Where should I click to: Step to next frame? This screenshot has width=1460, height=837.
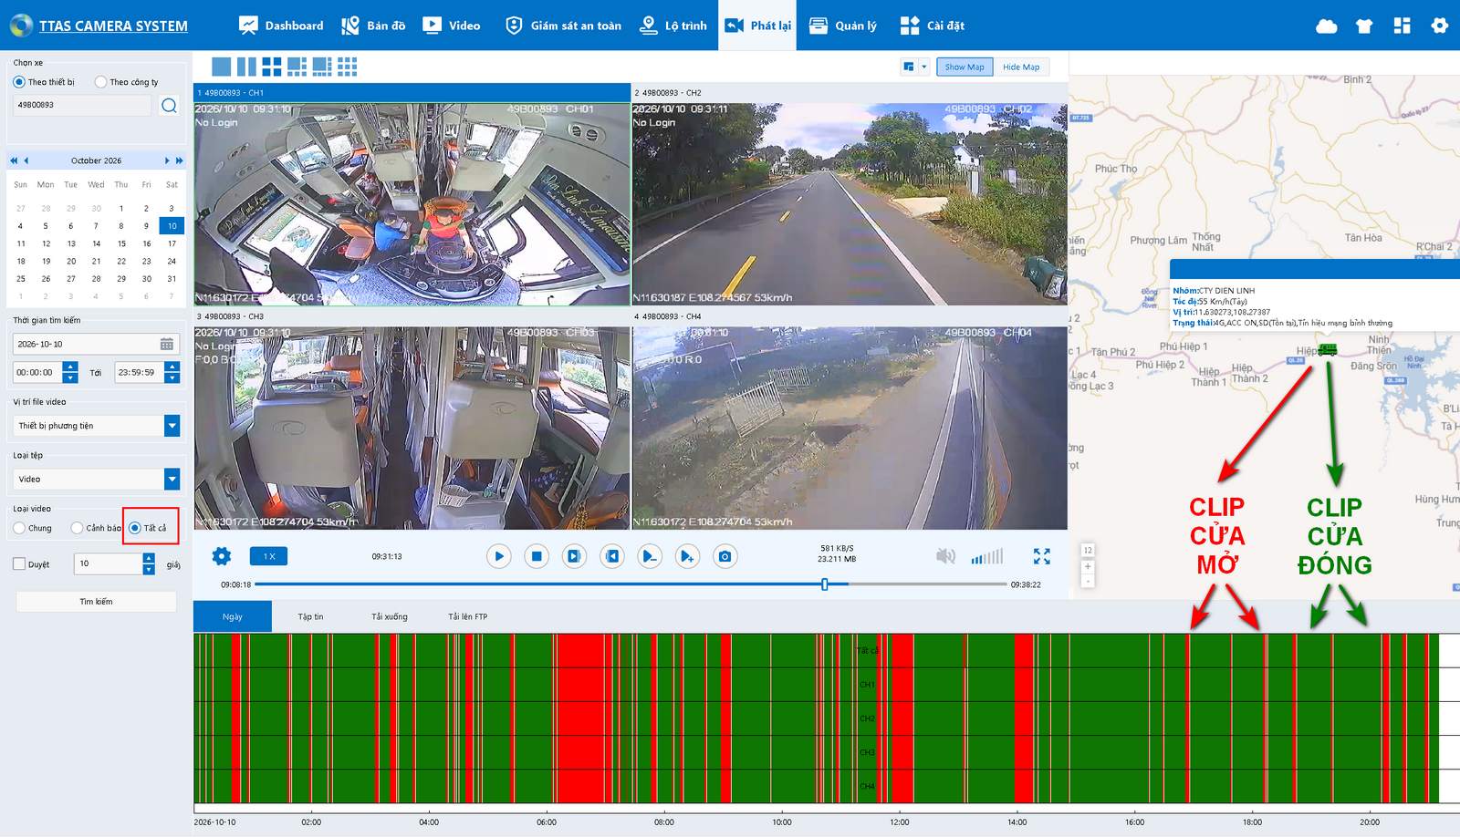point(574,556)
